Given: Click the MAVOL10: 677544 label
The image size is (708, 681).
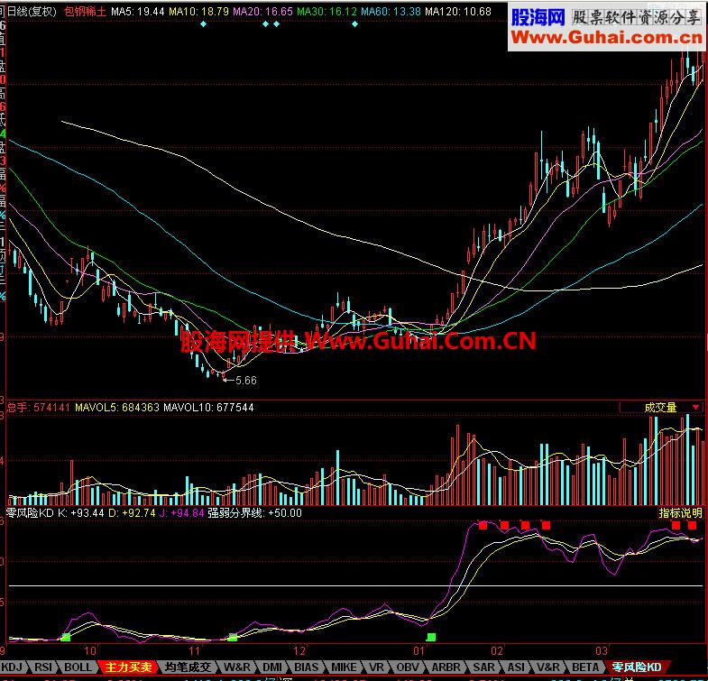Looking at the screenshot, I should point(208,408).
